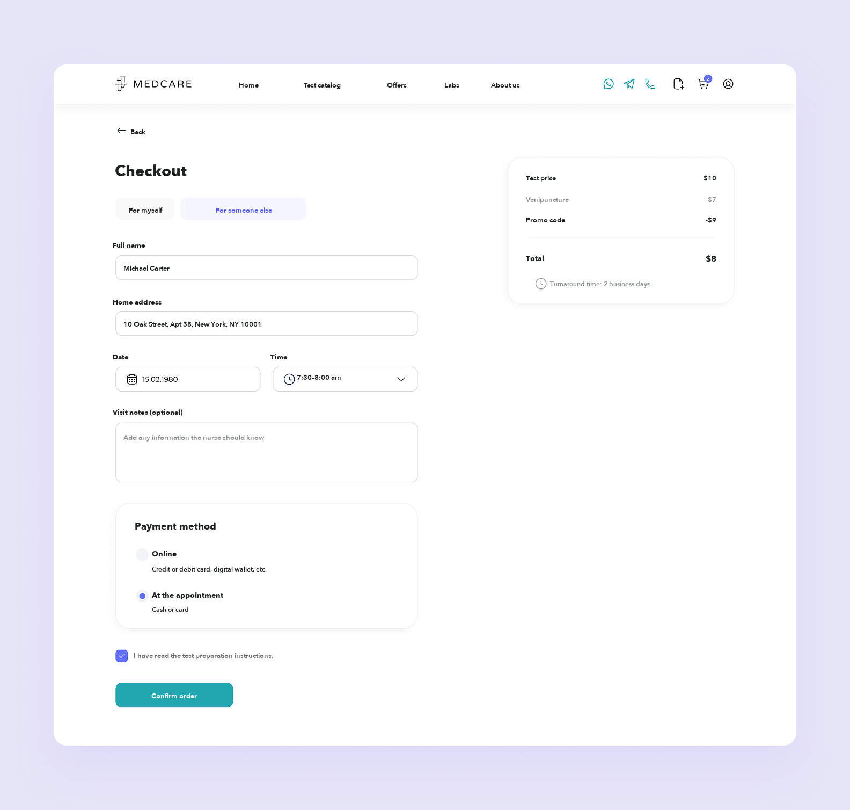Click the Test price label
The image size is (850, 810).
click(x=541, y=178)
